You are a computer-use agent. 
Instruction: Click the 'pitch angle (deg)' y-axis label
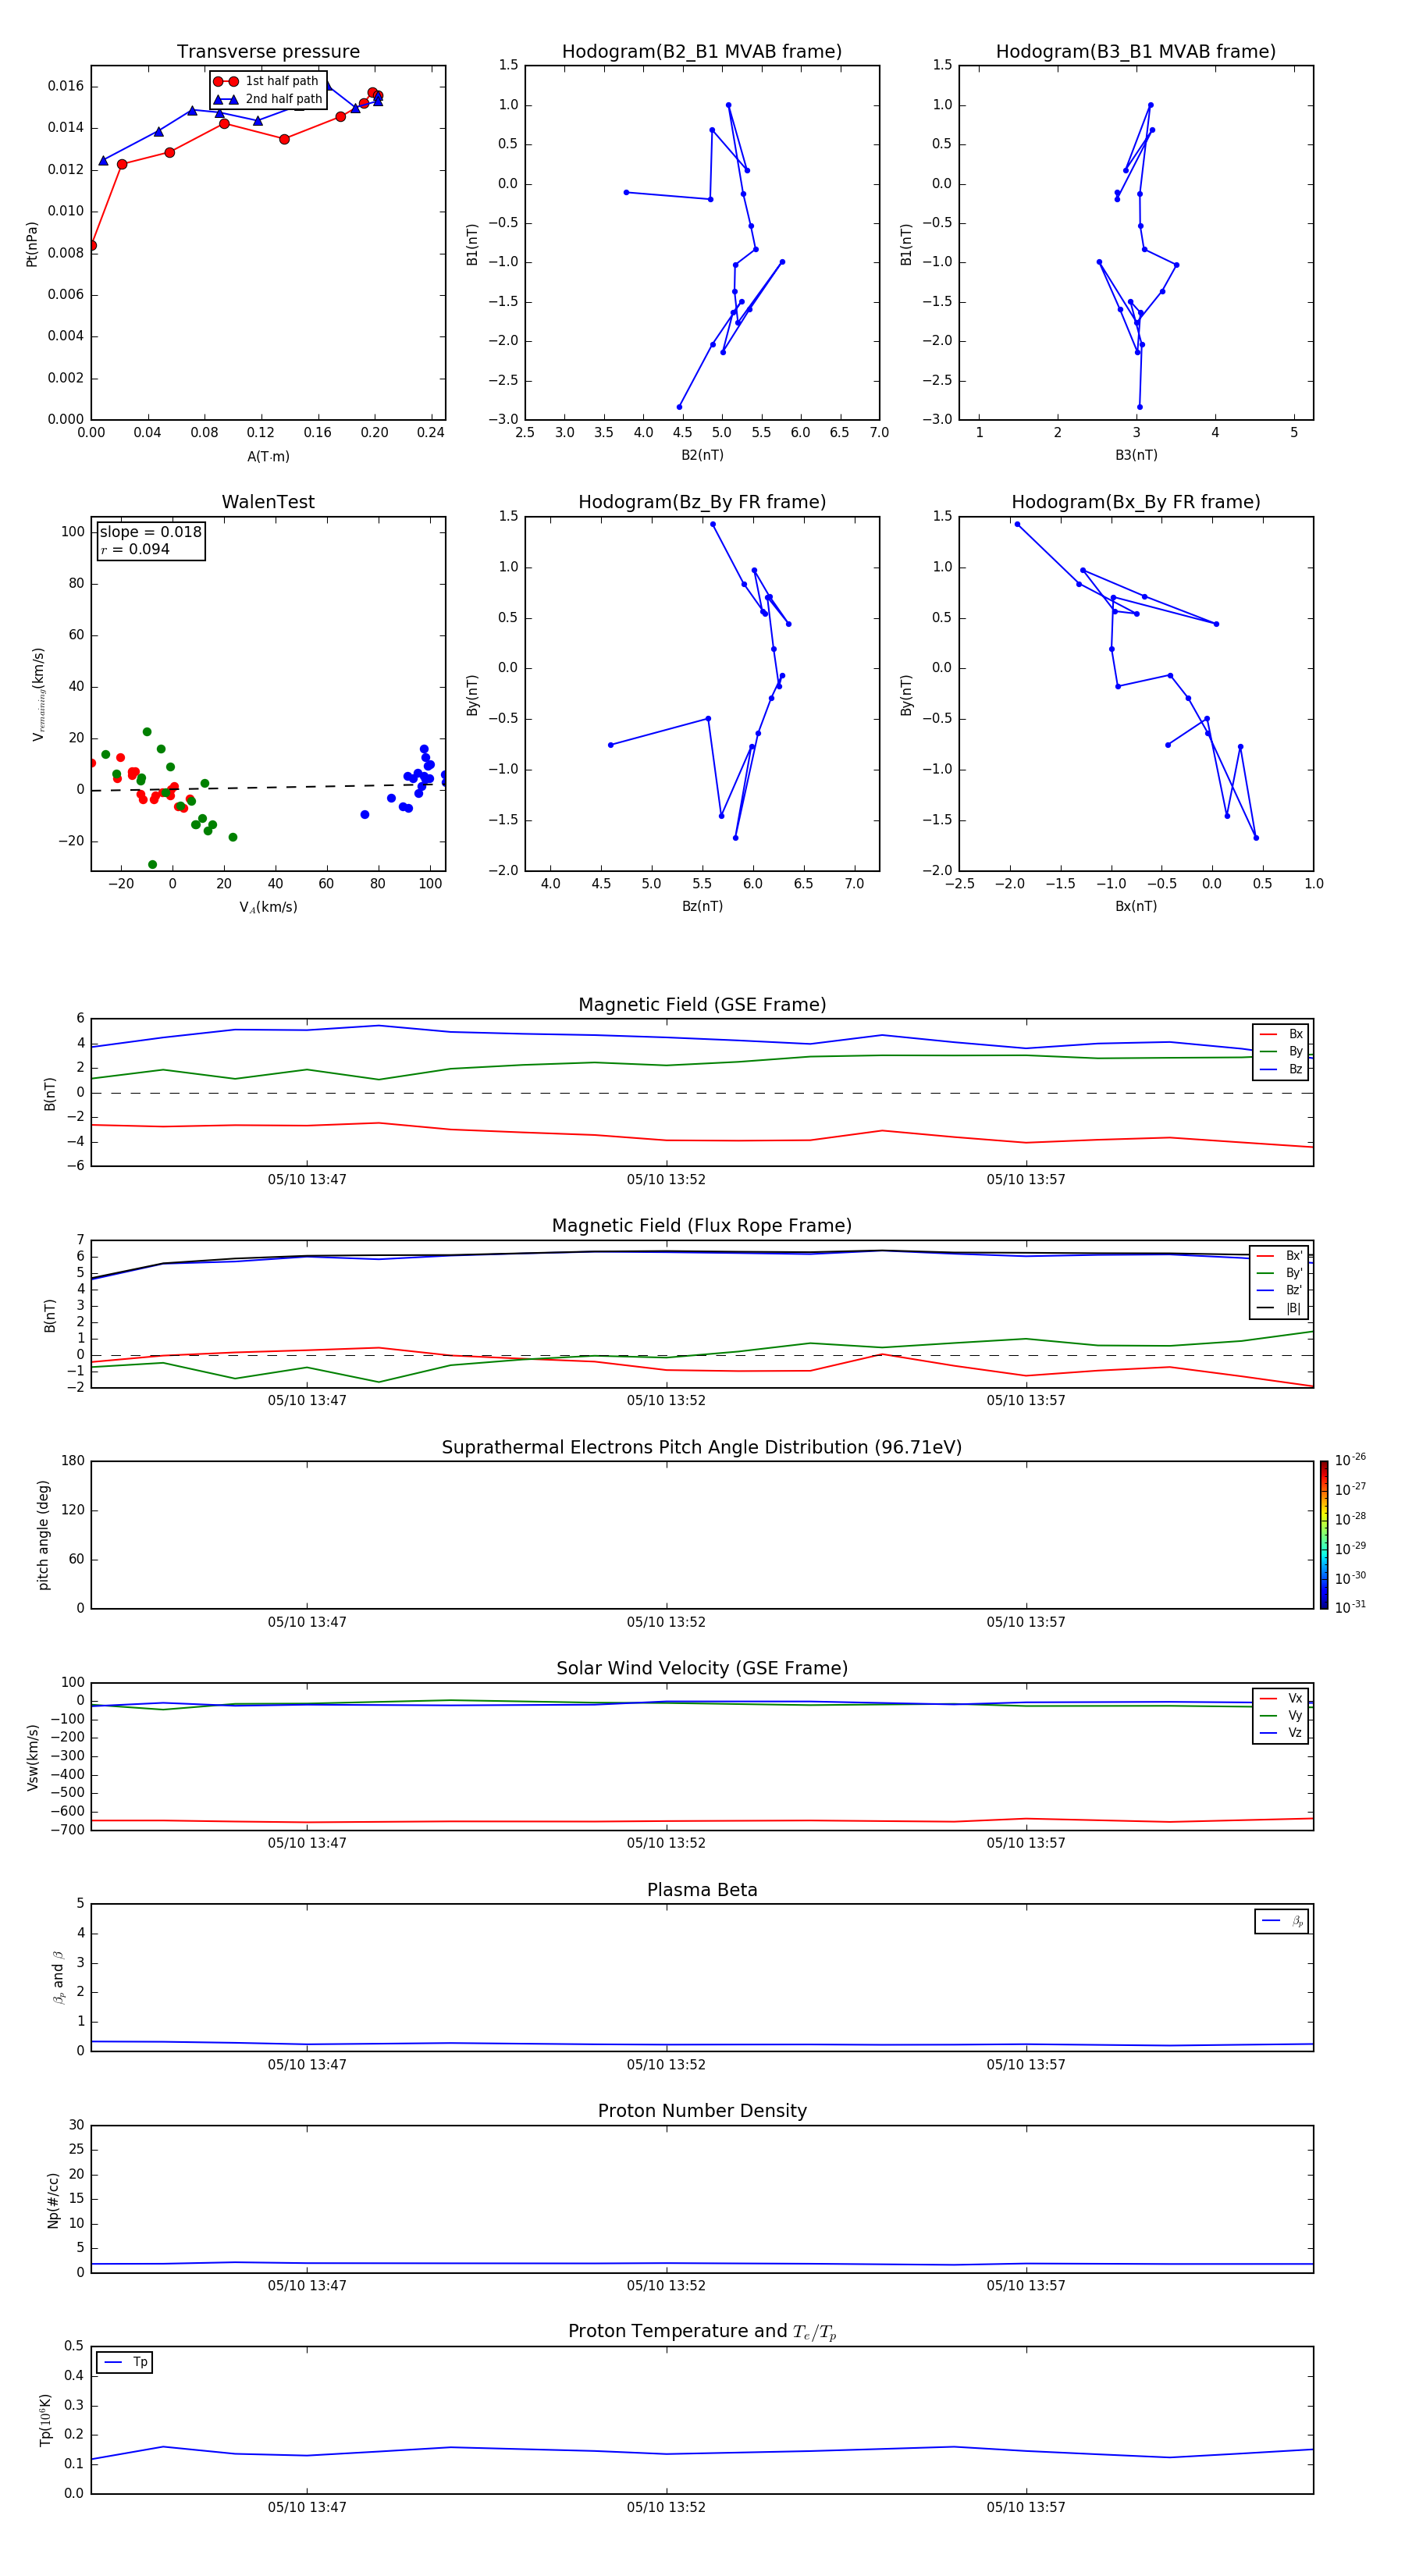[x=44, y=1535]
